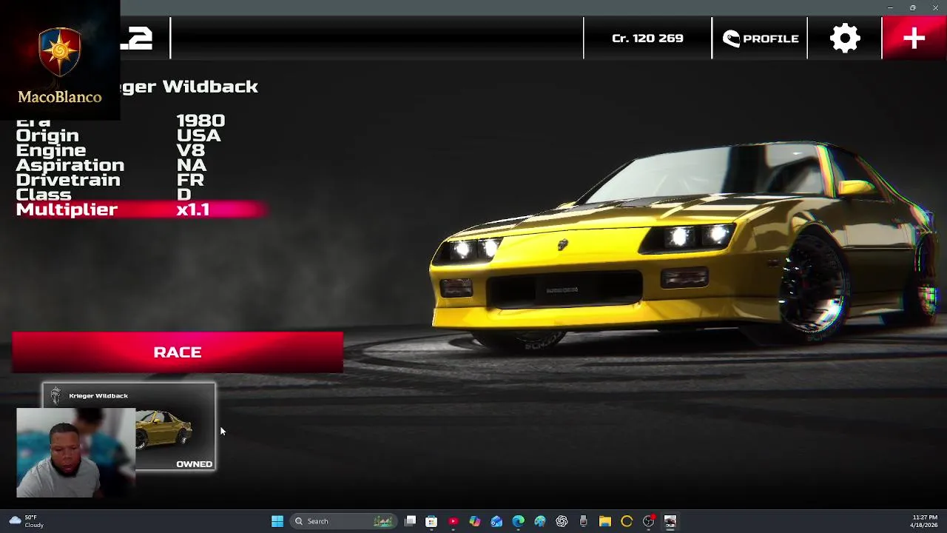Click the Class D value

183,195
